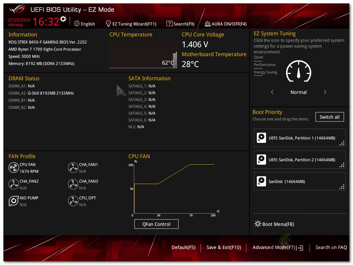
Task: Click the DIMM_A1: N/A entry
Action: tap(22, 86)
